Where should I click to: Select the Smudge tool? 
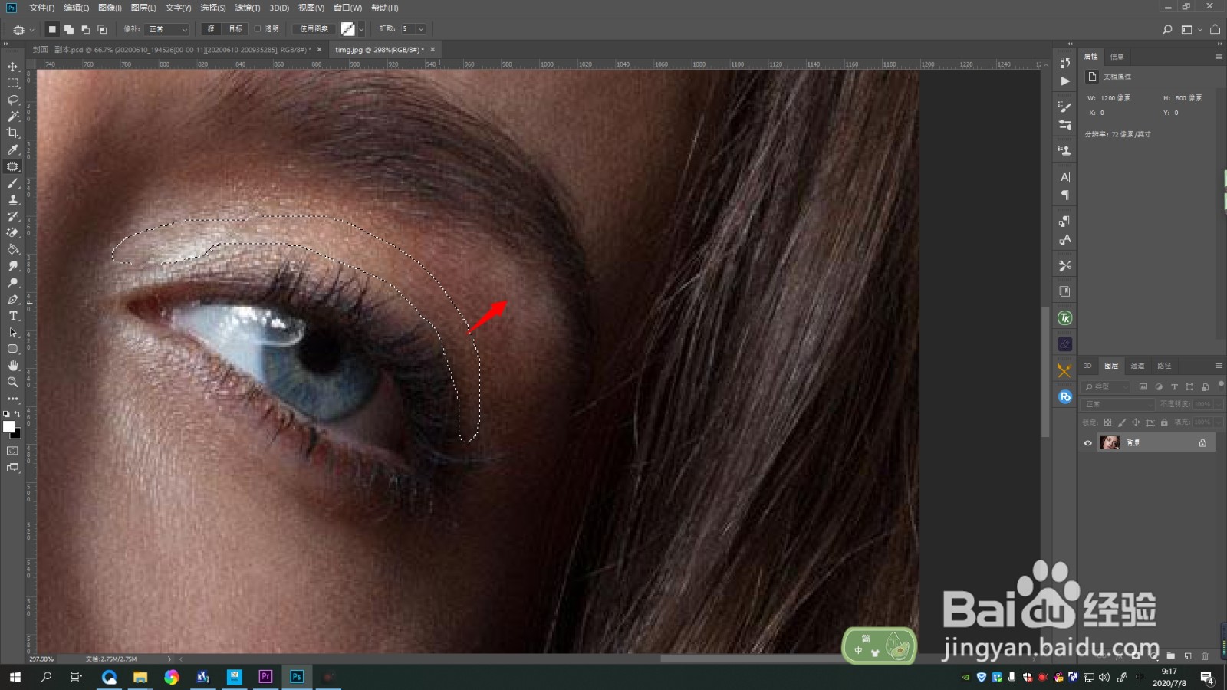[13, 266]
